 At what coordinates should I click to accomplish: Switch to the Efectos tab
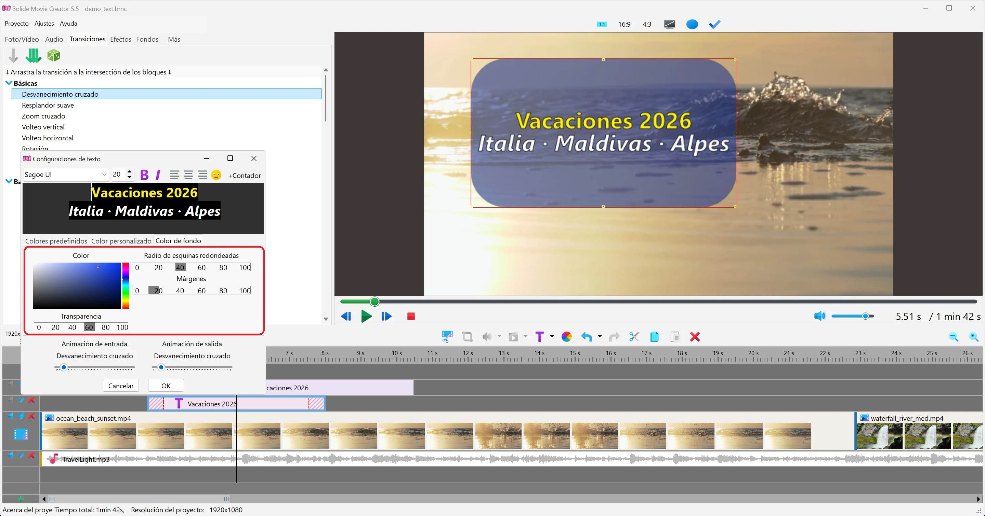pyautogui.click(x=120, y=39)
